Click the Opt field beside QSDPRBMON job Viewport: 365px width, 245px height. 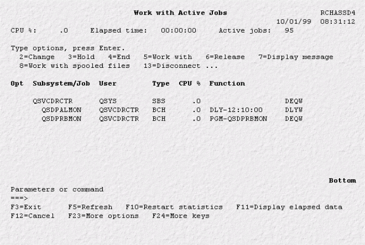pos(17,119)
